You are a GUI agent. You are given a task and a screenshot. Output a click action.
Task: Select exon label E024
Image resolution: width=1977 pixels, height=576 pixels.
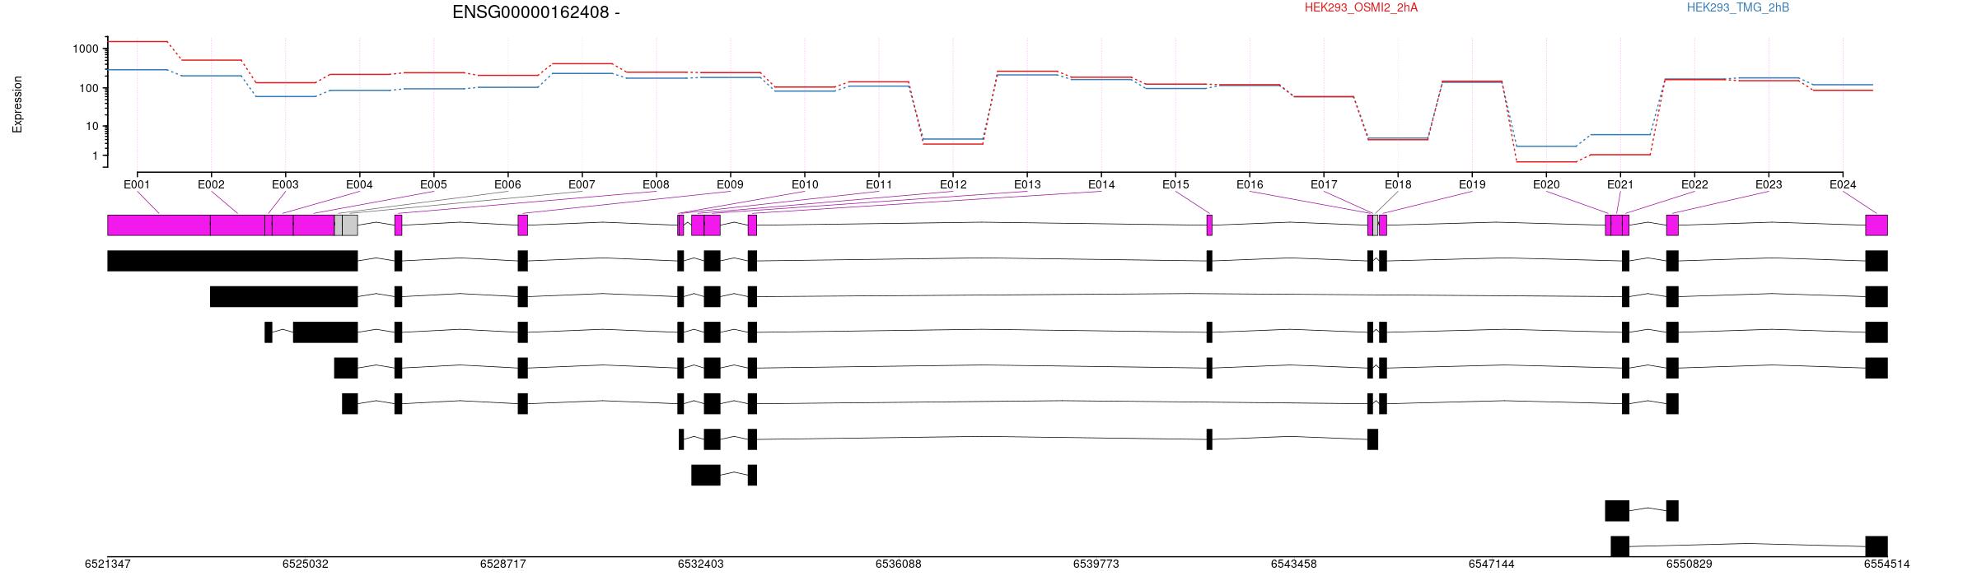pyautogui.click(x=1843, y=185)
